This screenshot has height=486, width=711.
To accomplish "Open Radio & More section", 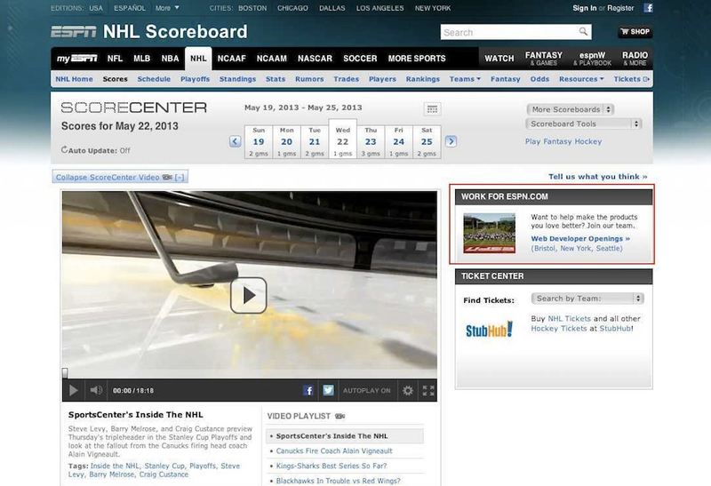I will [x=635, y=59].
